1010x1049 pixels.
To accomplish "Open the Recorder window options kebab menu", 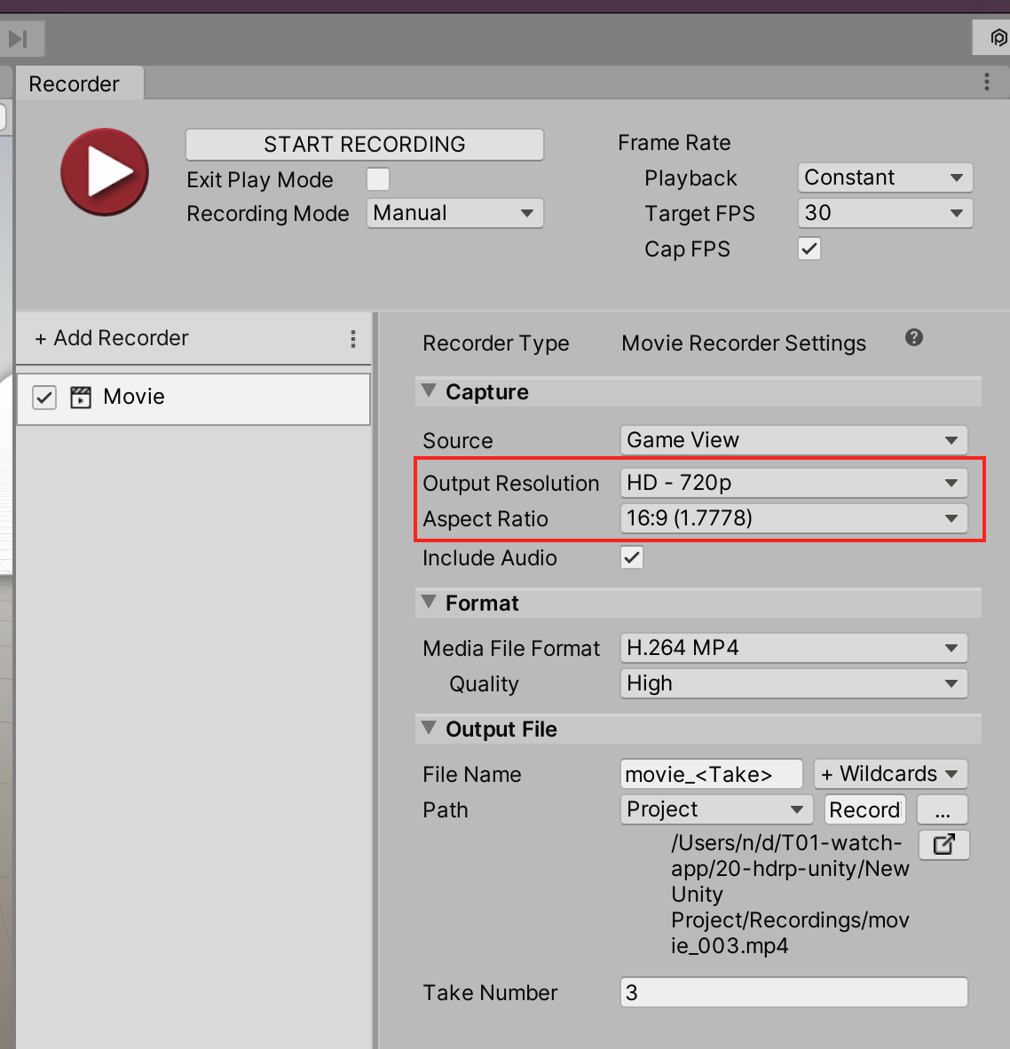I will point(987,82).
